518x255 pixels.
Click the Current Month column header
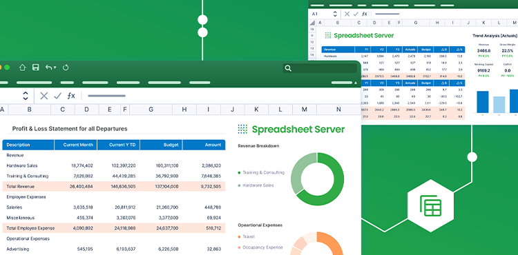coord(76,145)
